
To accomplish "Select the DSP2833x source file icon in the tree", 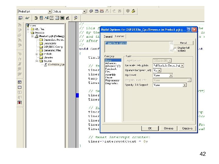I will tap(46, 64).
